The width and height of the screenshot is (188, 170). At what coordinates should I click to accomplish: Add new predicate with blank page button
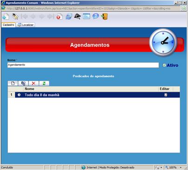pyautogui.click(x=13, y=83)
